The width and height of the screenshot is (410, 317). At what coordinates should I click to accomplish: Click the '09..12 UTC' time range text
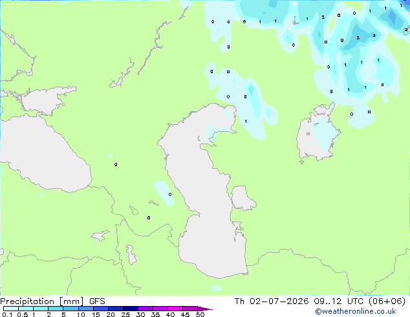338,301
